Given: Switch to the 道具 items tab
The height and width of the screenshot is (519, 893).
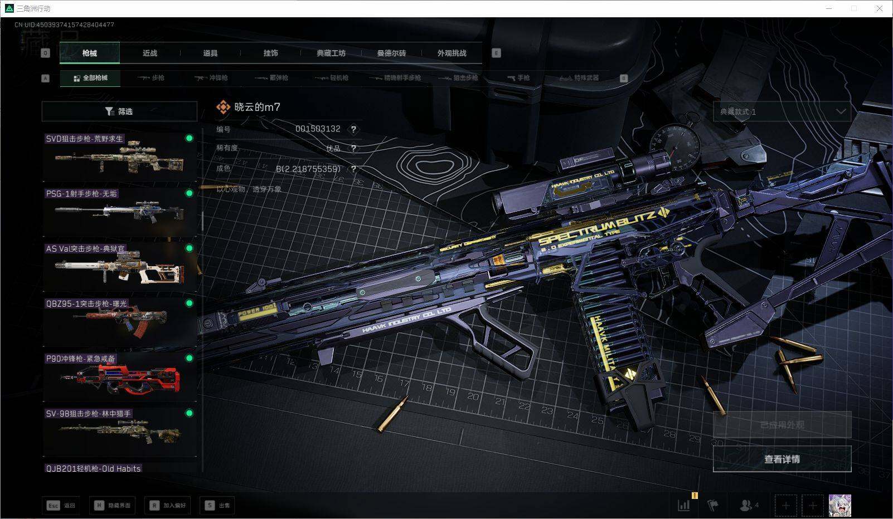Looking at the screenshot, I should pos(210,53).
